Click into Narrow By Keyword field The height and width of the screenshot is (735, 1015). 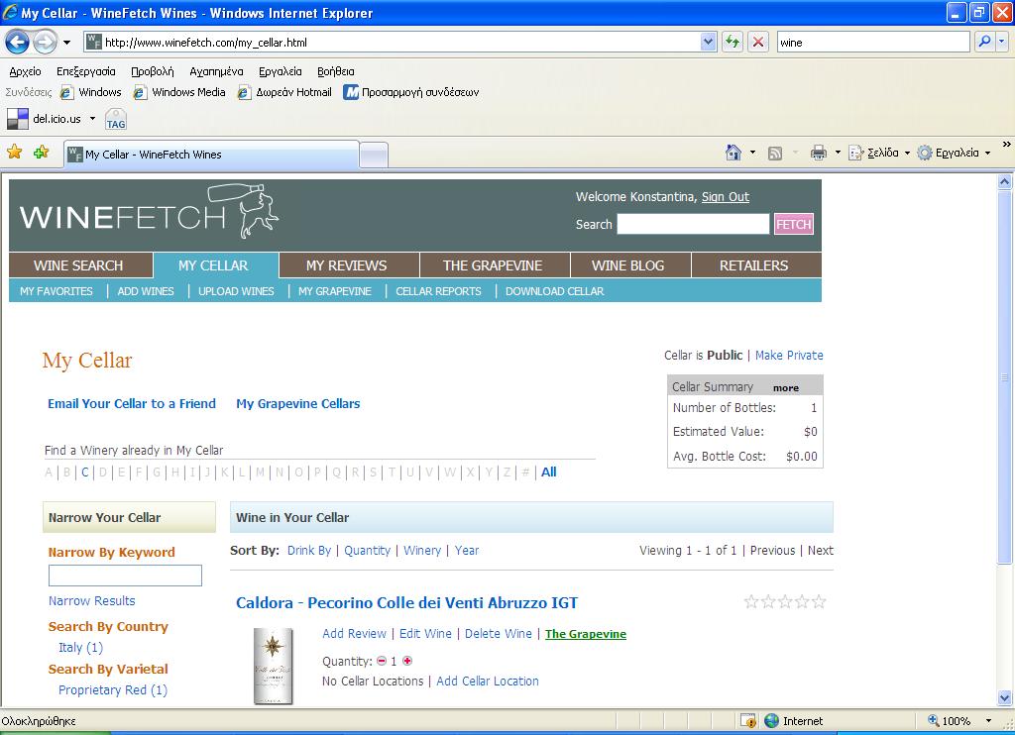[x=125, y=576]
